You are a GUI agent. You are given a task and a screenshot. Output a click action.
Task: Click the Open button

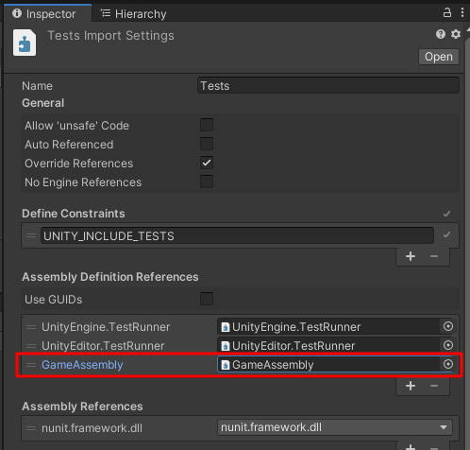439,57
